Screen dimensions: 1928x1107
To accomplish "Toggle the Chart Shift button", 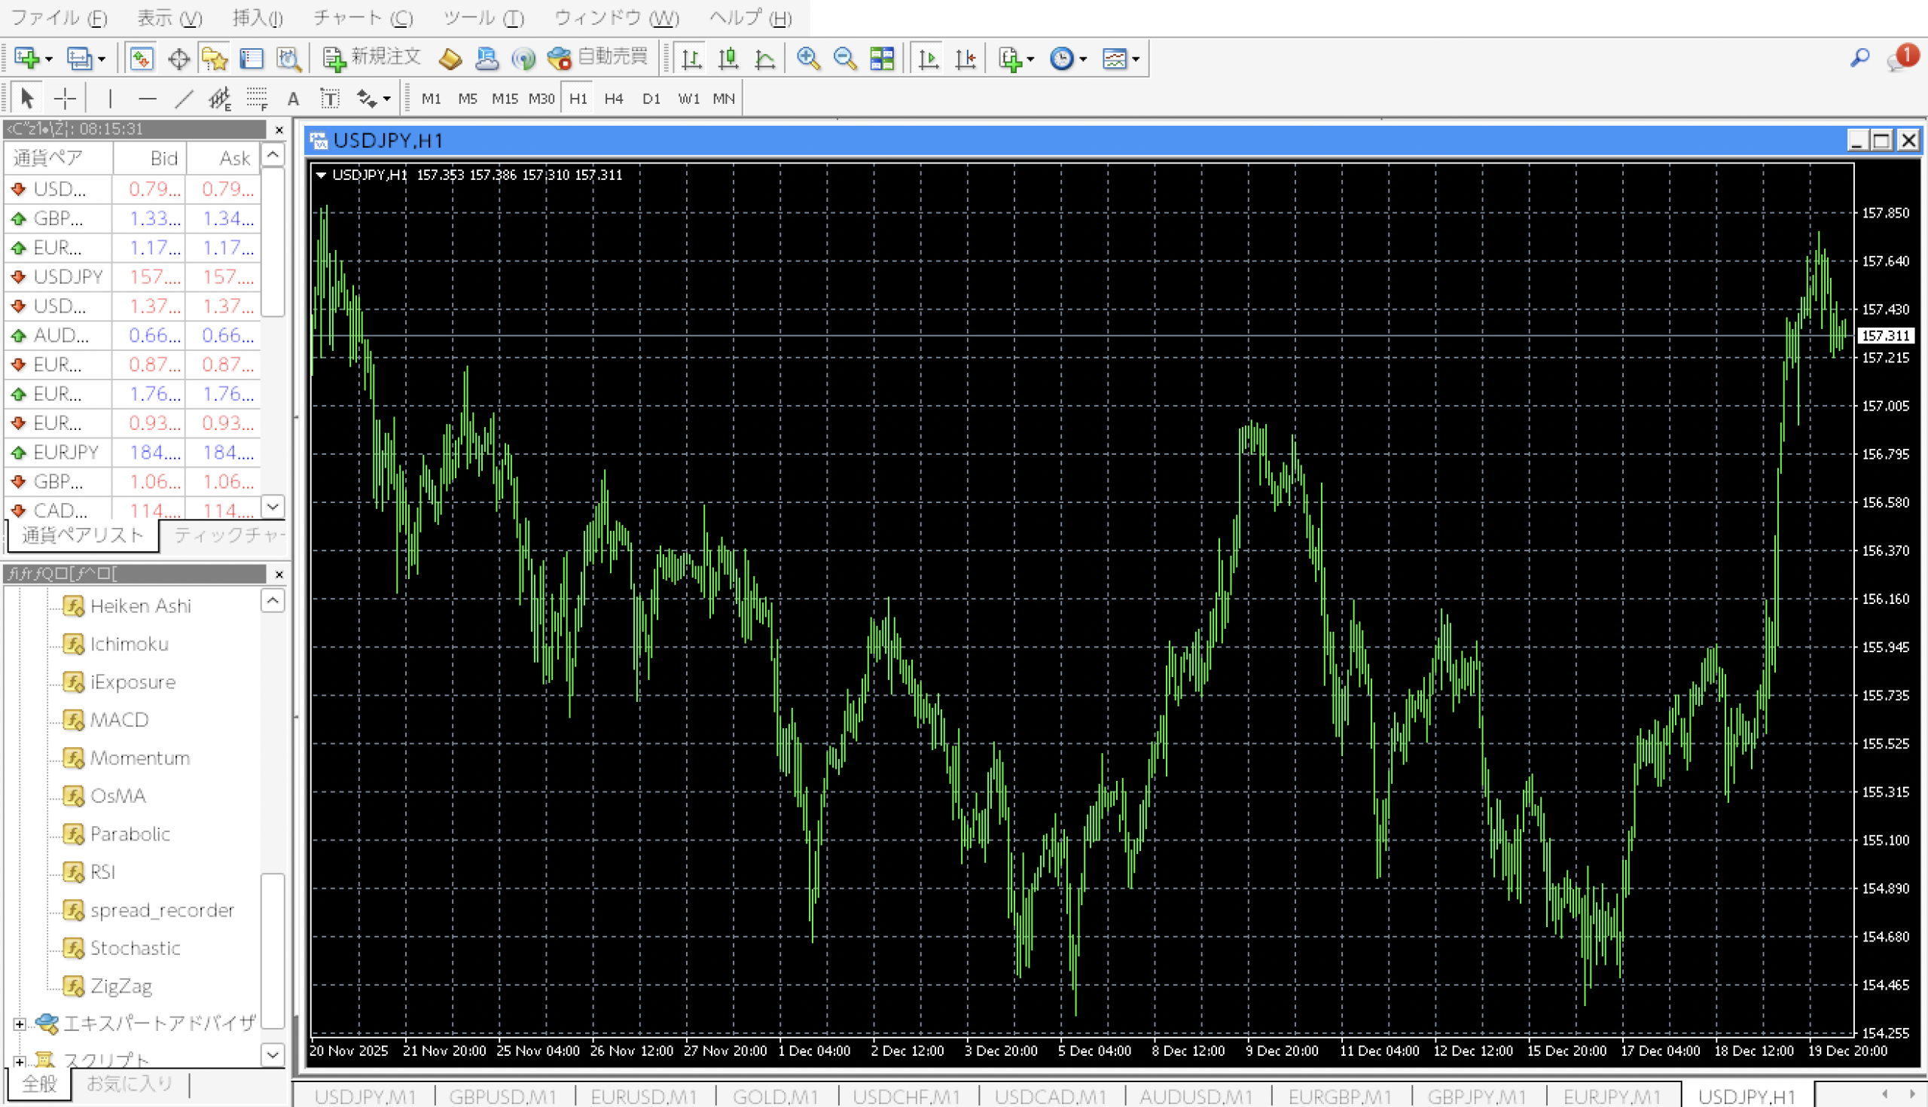I will point(966,59).
